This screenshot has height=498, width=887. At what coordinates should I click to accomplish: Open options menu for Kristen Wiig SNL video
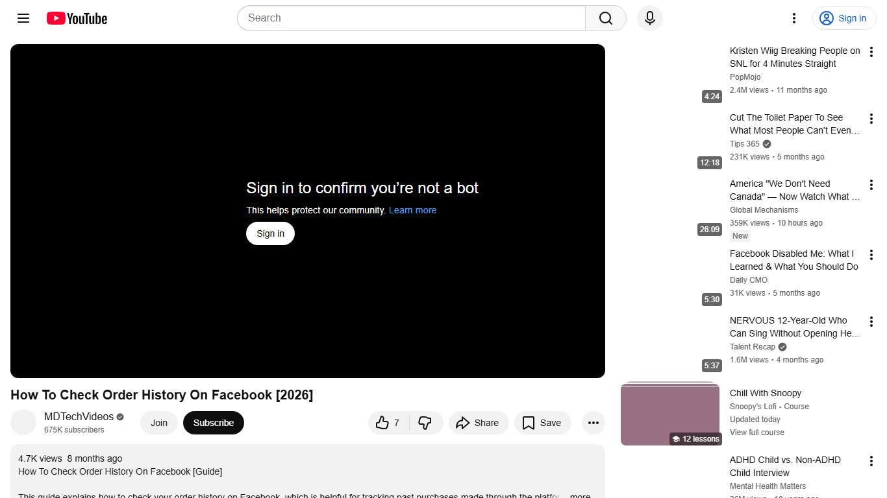tap(871, 52)
